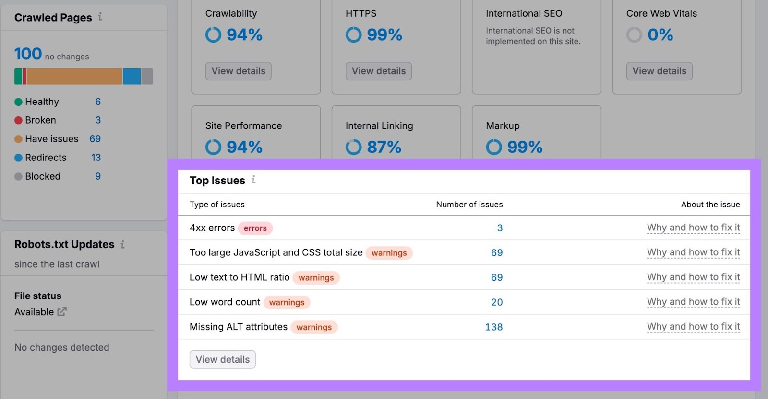Click the info icon next to Robots.txt Updates
This screenshot has width=768, height=399.
coord(122,244)
